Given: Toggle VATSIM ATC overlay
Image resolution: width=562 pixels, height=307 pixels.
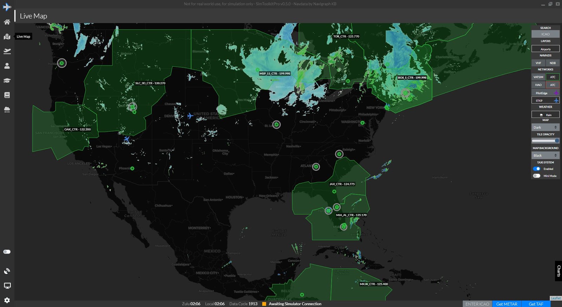Looking at the screenshot, I should (x=553, y=77).
